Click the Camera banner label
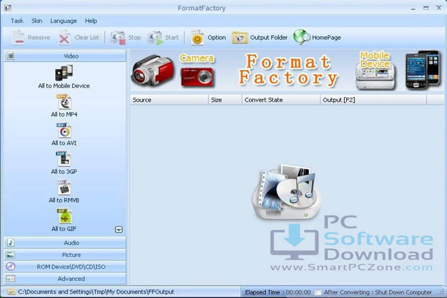The image size is (447, 298). click(197, 58)
